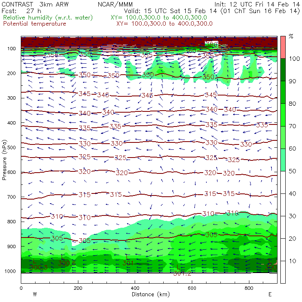Click the 'NCAR/MMM' header text

[115, 4]
